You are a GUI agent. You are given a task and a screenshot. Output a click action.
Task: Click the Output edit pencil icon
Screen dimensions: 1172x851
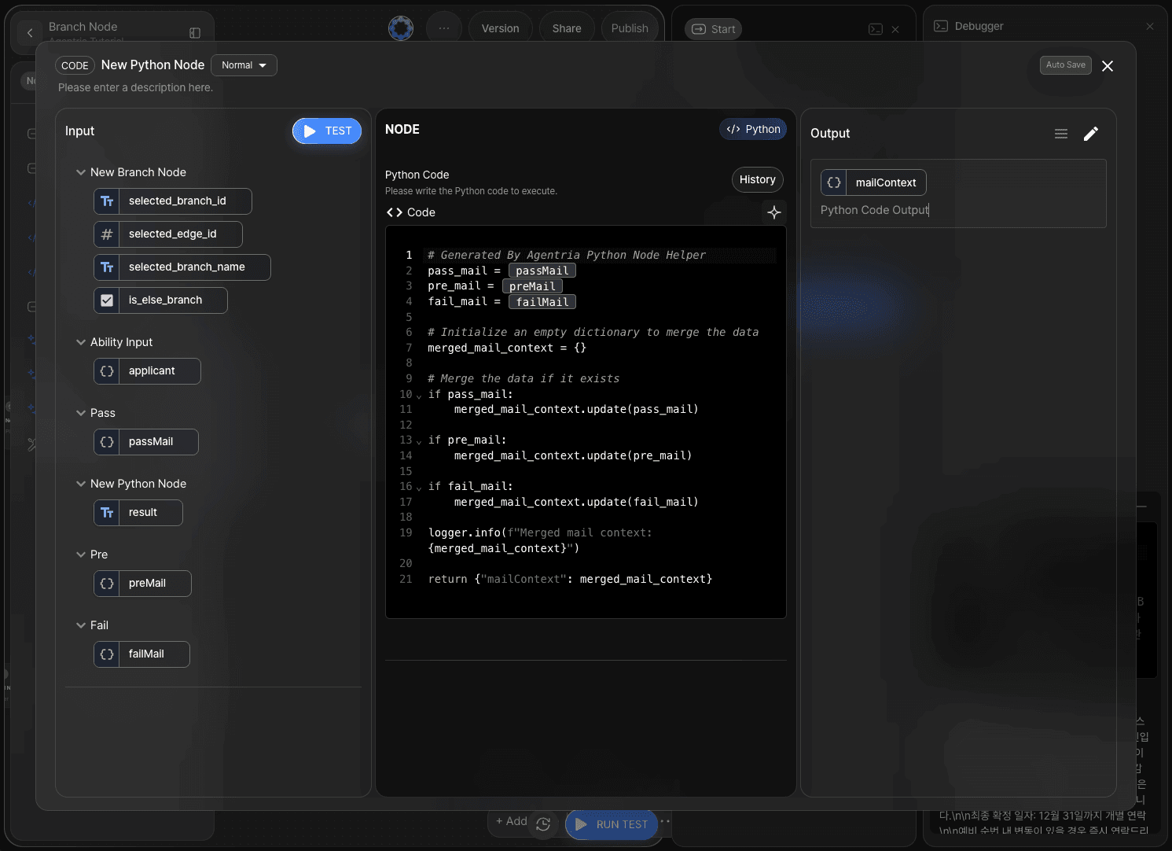tap(1091, 134)
